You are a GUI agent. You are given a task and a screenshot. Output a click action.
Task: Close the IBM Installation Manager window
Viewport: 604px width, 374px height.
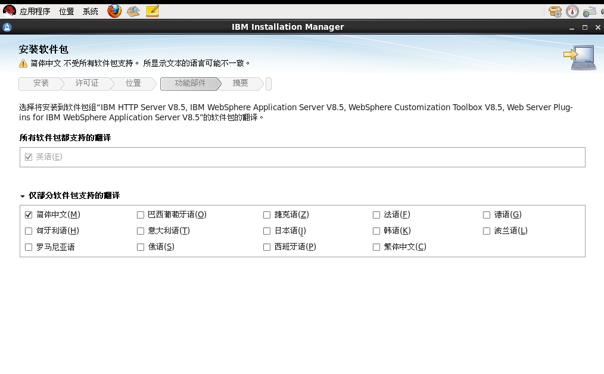point(598,28)
